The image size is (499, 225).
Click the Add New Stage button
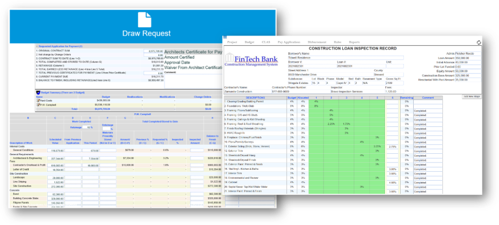(x=471, y=97)
